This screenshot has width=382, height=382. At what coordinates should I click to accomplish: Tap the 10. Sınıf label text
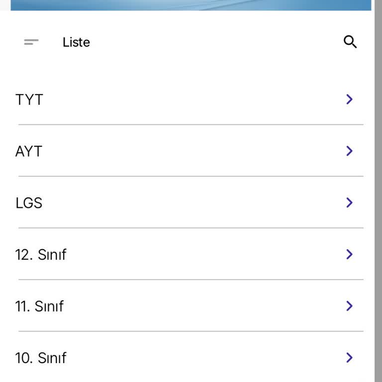41,358
